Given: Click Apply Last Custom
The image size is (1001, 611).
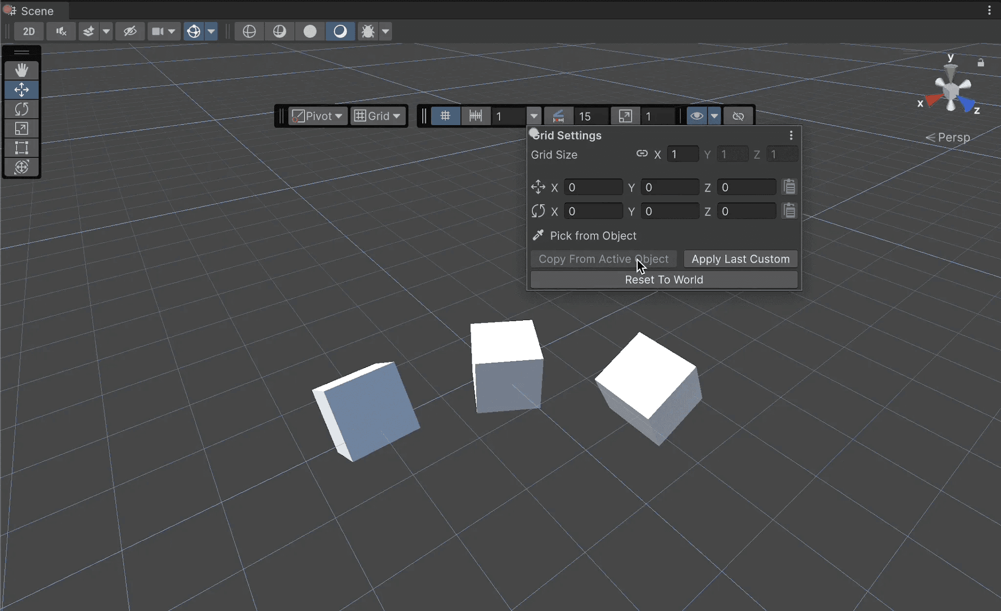Looking at the screenshot, I should point(740,259).
